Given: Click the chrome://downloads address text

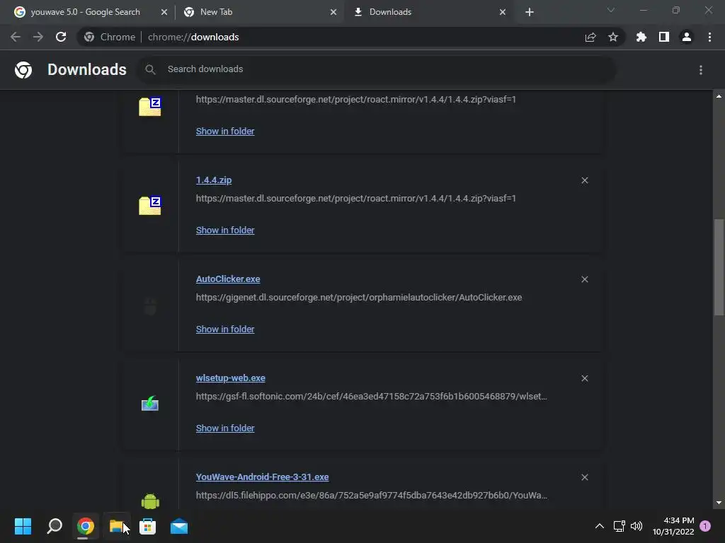Looking at the screenshot, I should pyautogui.click(x=193, y=37).
